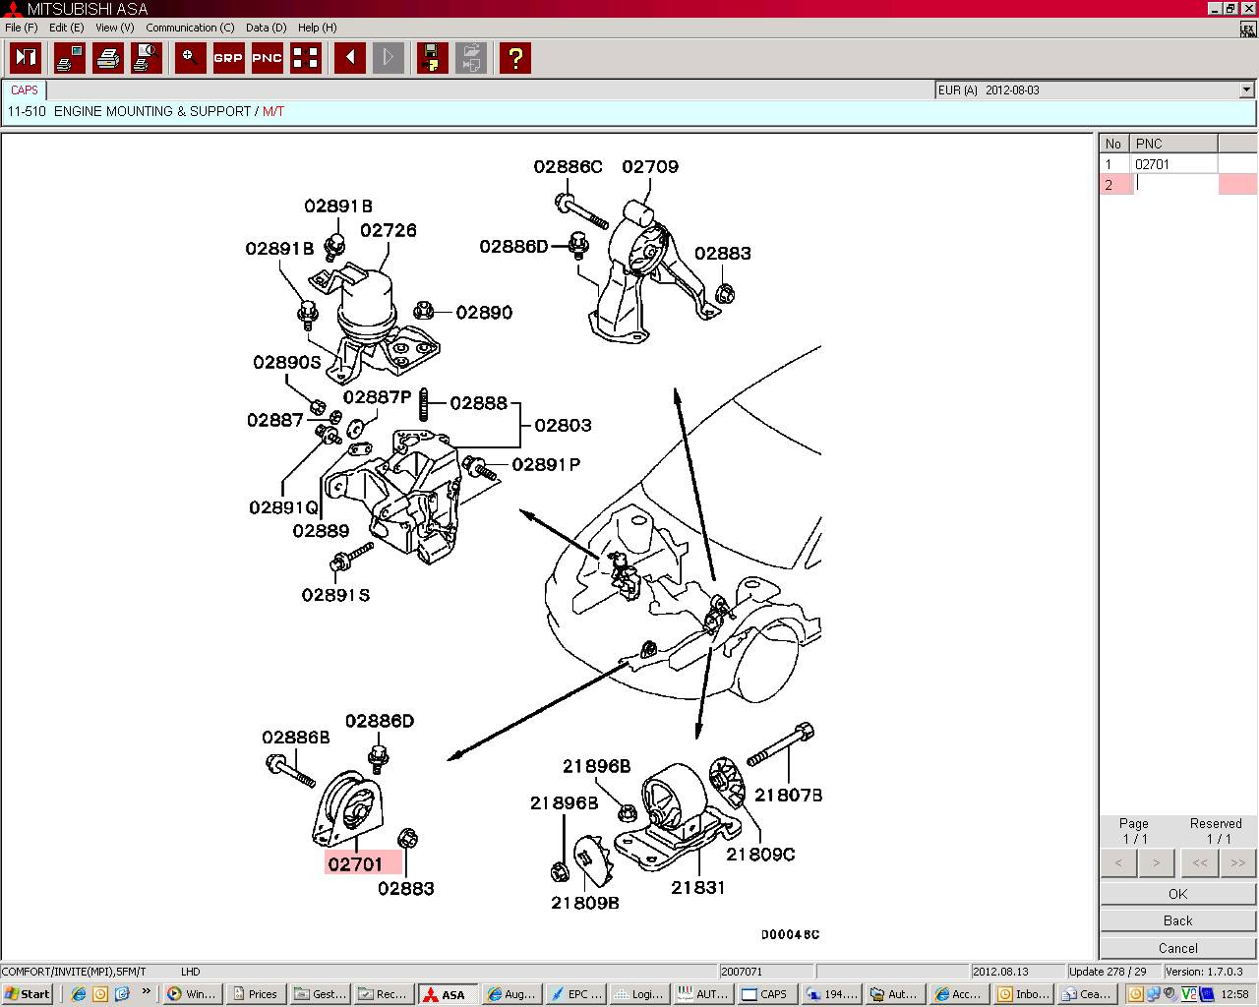Click the grayed open file icon

(x=471, y=58)
